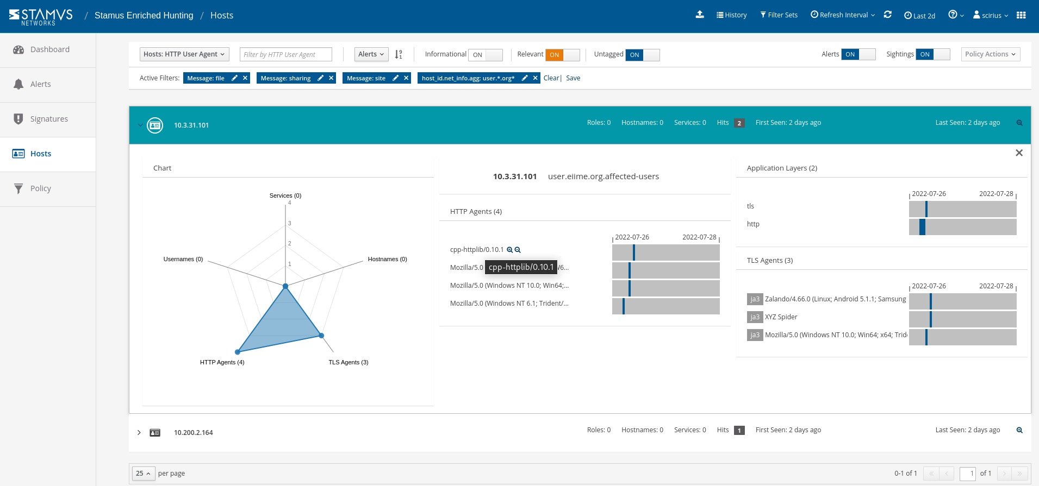1039x486 pixels.
Task: Open the Refresh Interval dropdown
Action: [x=843, y=15]
